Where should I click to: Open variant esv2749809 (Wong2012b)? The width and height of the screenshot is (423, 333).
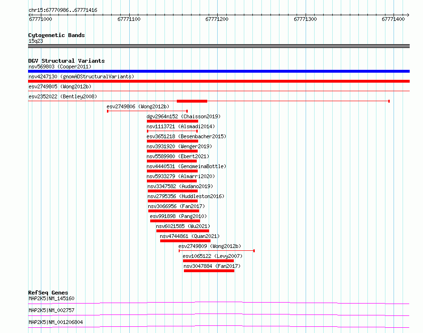tap(210, 246)
